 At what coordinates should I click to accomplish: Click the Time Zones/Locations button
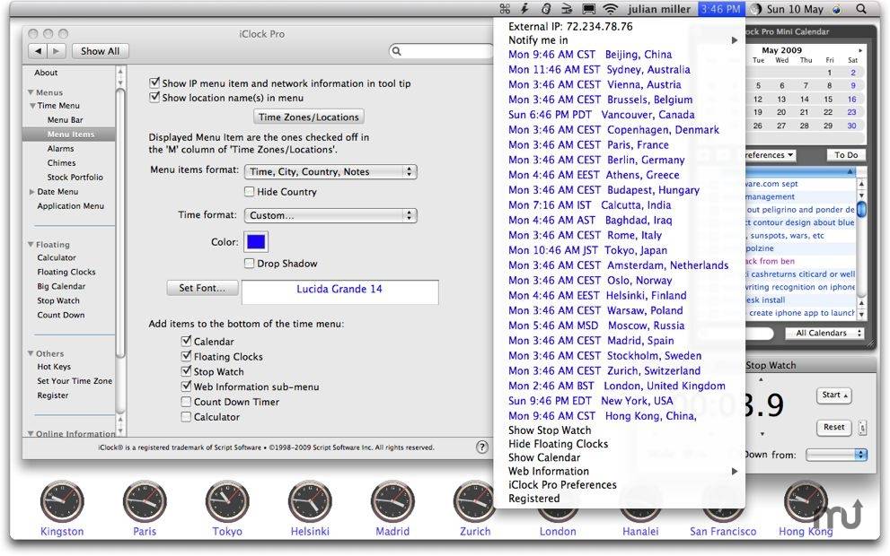coord(309,117)
